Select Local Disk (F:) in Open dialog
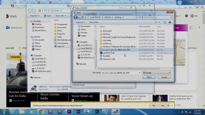This screenshot has height=115, width=205. [x=86, y=51]
